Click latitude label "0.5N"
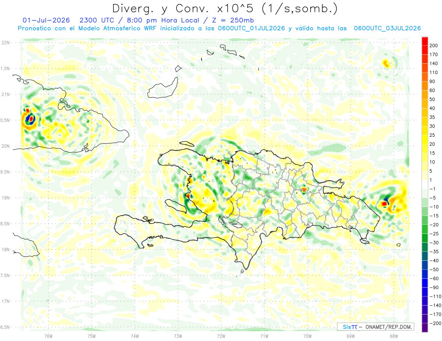Image resolution: width=442 pixels, height=341 pixels. coord(5,120)
